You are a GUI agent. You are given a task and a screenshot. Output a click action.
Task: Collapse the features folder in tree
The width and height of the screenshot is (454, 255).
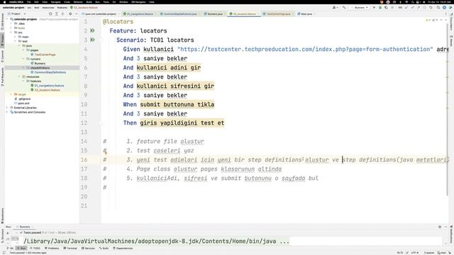click(23, 81)
